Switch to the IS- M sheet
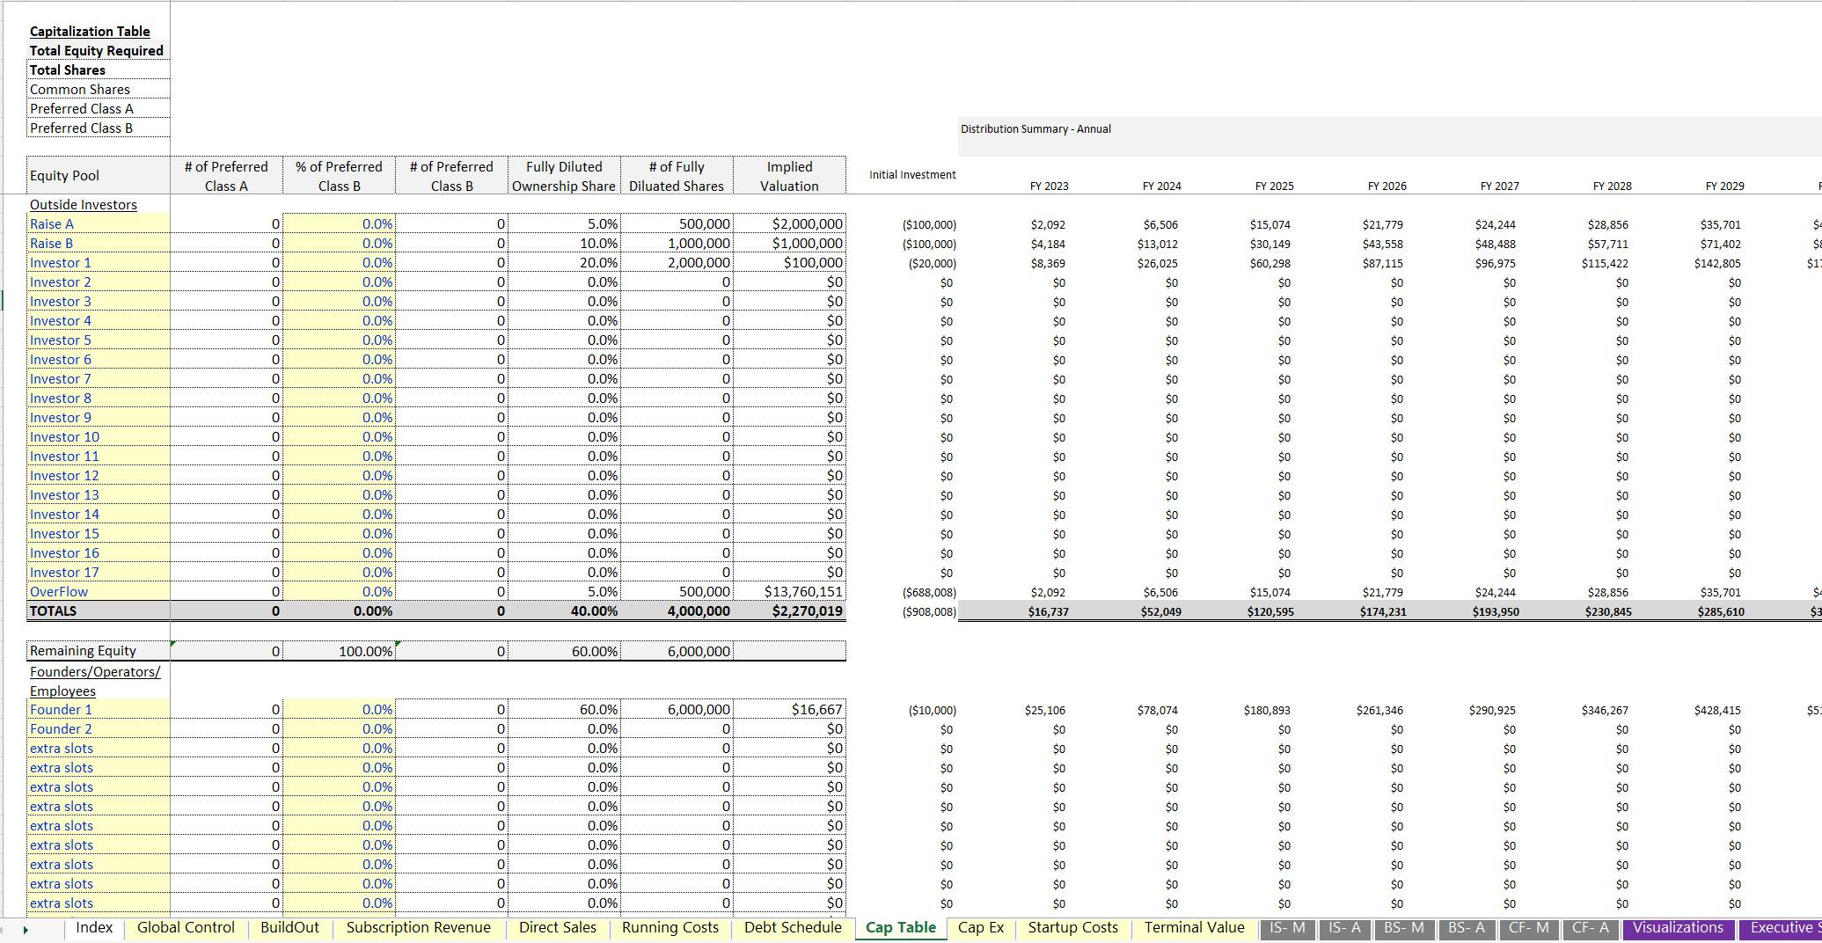 pos(1287,928)
